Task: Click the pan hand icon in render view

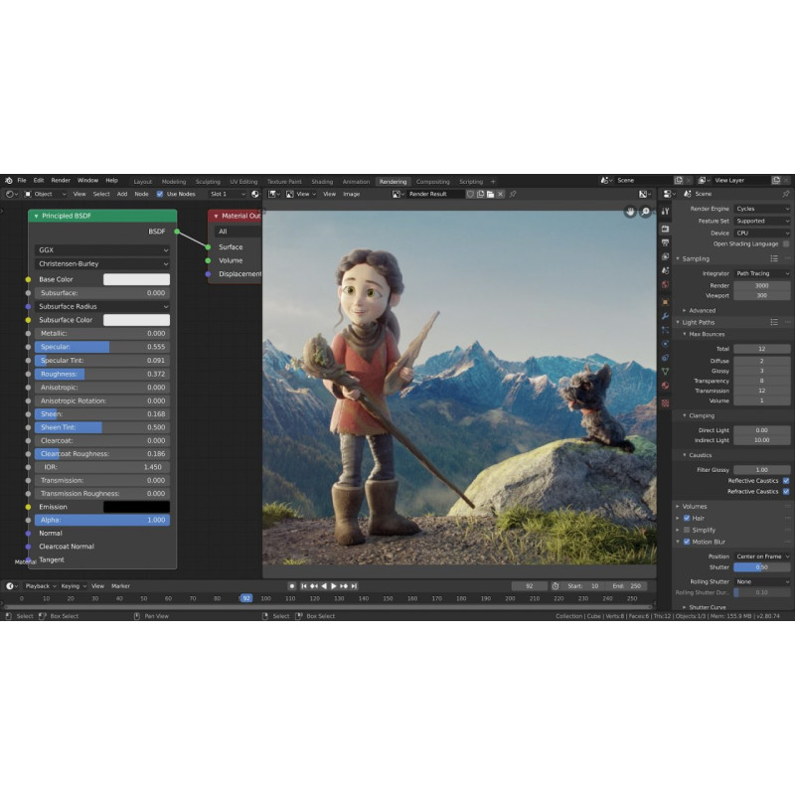Action: pos(630,212)
